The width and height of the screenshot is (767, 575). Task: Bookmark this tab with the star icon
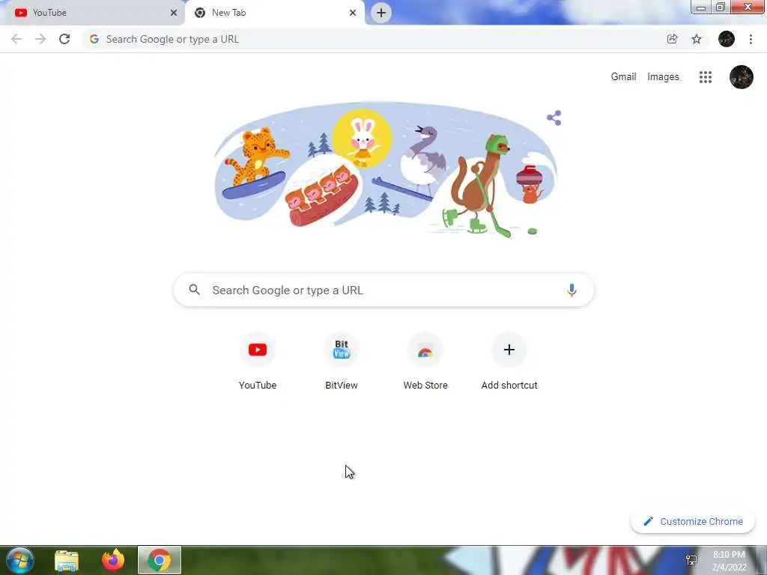tap(697, 39)
